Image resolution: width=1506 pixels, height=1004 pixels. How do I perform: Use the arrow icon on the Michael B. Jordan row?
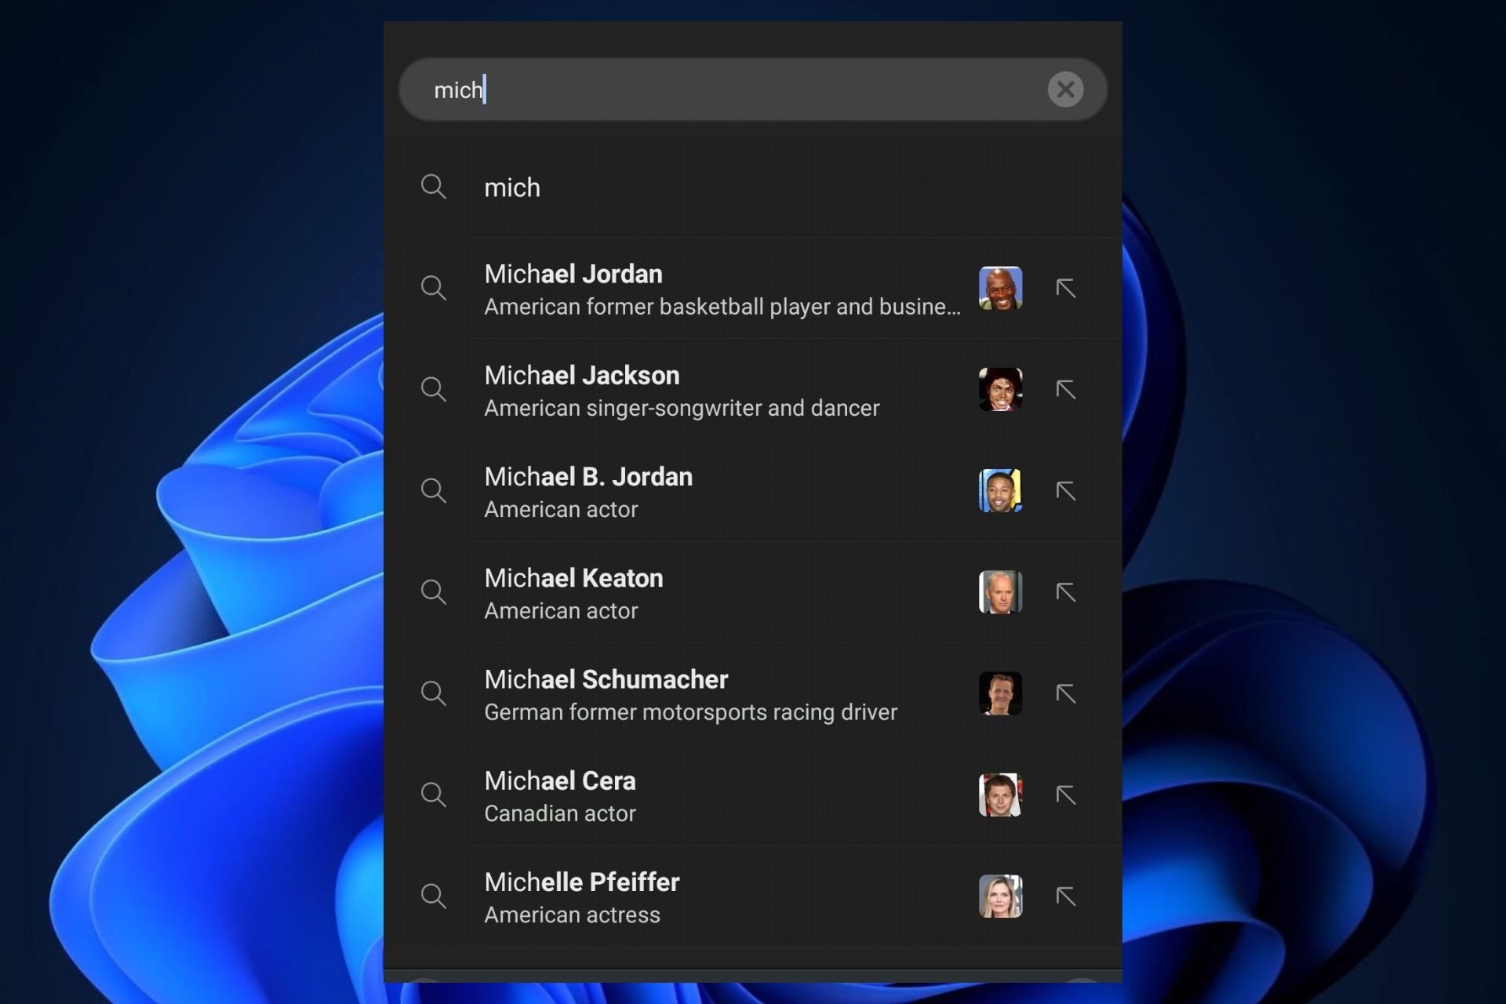(x=1065, y=490)
